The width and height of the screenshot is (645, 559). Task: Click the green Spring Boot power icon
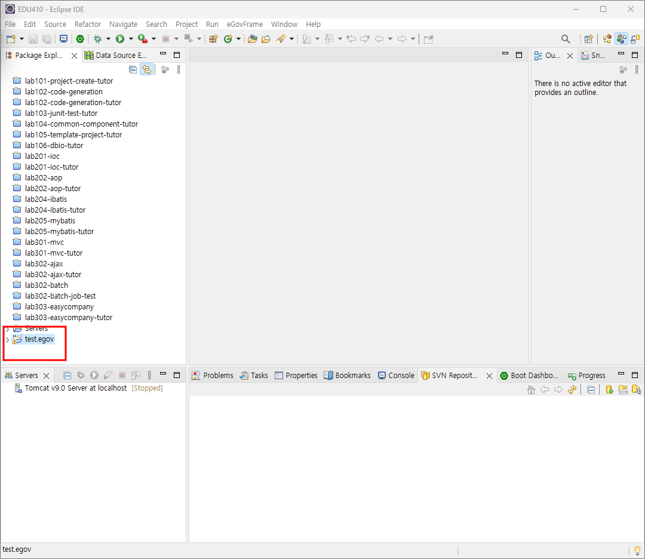(x=80, y=39)
